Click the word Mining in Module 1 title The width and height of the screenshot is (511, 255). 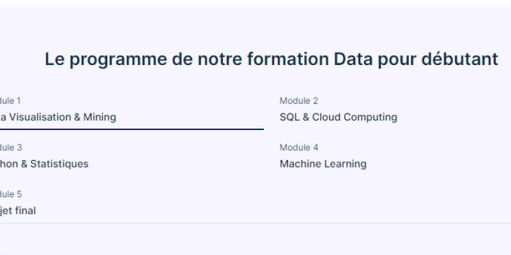[100, 117]
